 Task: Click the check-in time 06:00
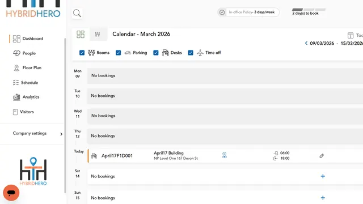[285, 153]
